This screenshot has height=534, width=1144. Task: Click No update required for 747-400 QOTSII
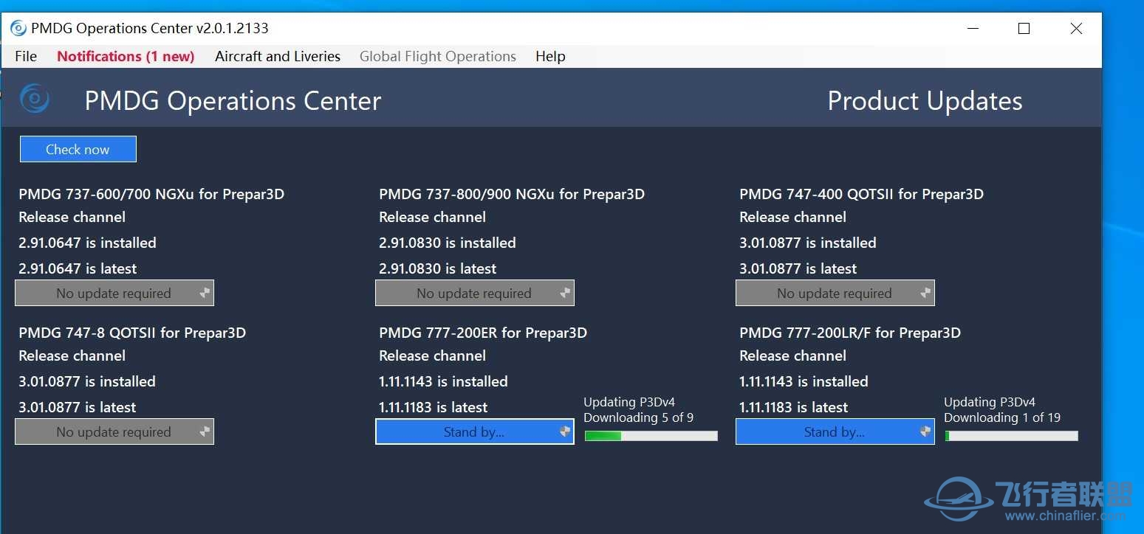pyautogui.click(x=835, y=293)
